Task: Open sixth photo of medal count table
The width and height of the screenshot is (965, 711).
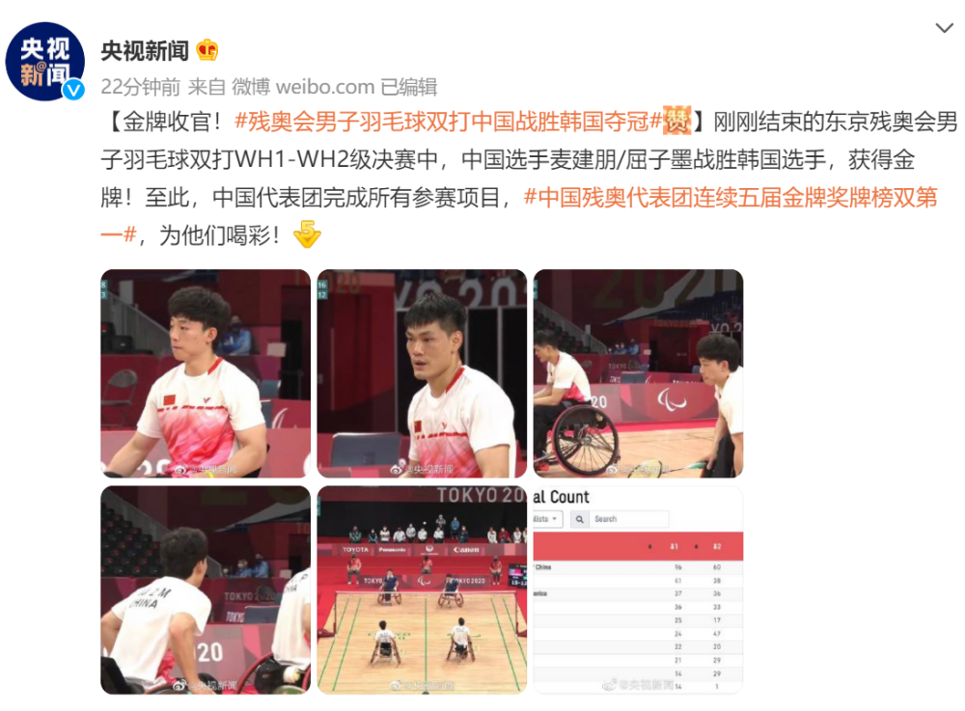Action: coord(638,589)
